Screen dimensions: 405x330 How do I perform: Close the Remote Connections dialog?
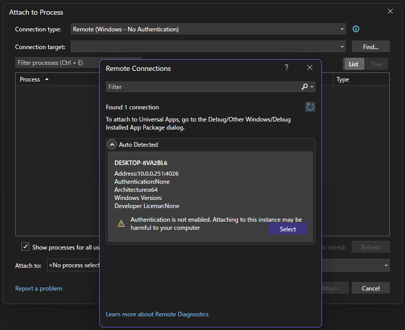point(310,68)
